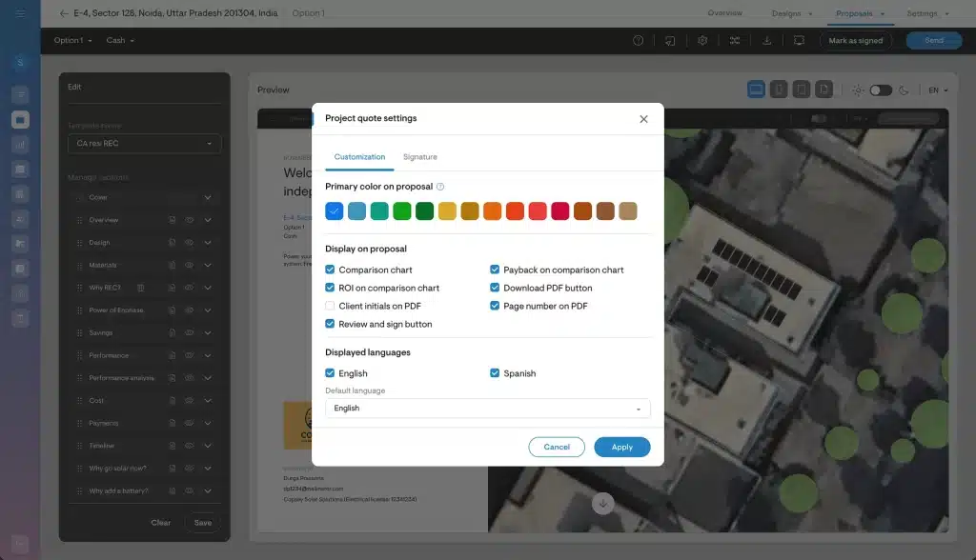Viewport: 976px width, 560px height.
Task: Switch to the Signature tab
Action: [x=419, y=157]
